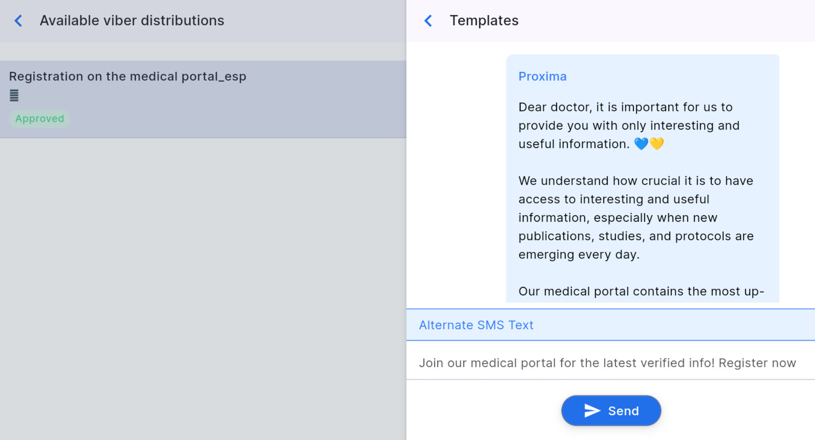The image size is (815, 440).
Task: Click the Proxima sender name
Action: click(542, 76)
